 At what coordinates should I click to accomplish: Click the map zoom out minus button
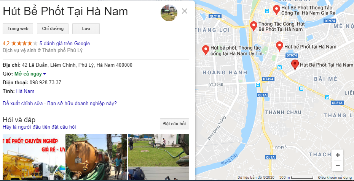(x=338, y=166)
